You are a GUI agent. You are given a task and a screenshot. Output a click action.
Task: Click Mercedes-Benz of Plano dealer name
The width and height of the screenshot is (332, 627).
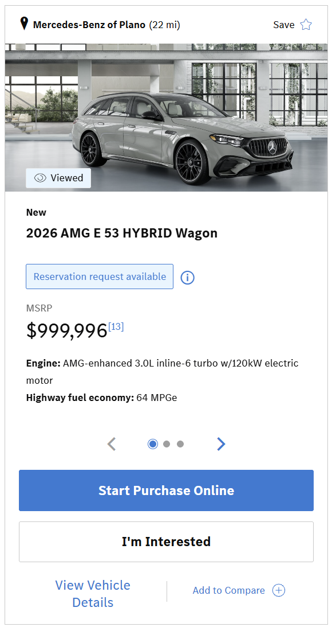tap(89, 25)
